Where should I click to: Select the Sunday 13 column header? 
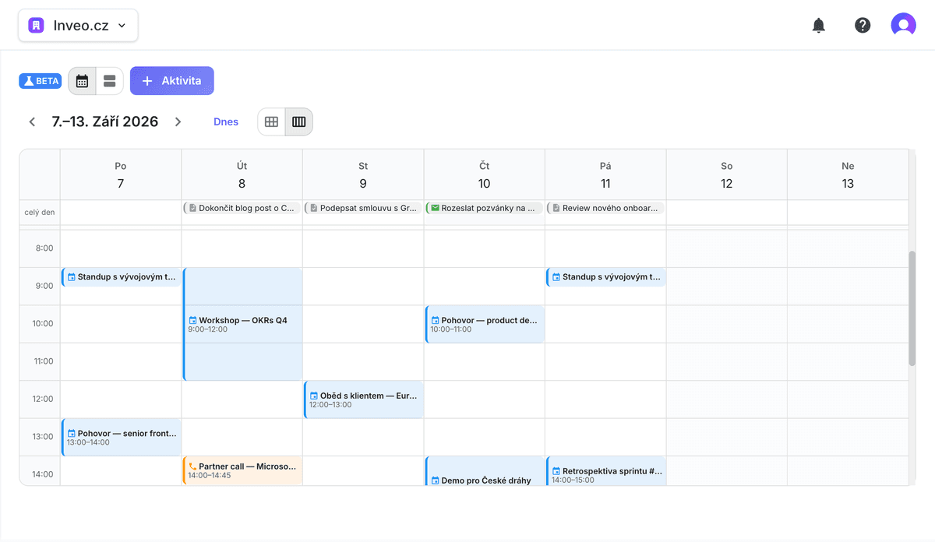(847, 174)
